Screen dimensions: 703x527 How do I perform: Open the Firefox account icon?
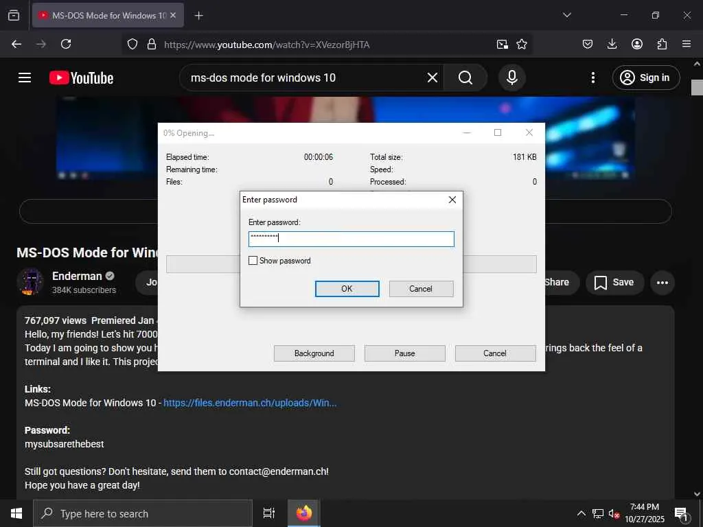[x=636, y=44]
